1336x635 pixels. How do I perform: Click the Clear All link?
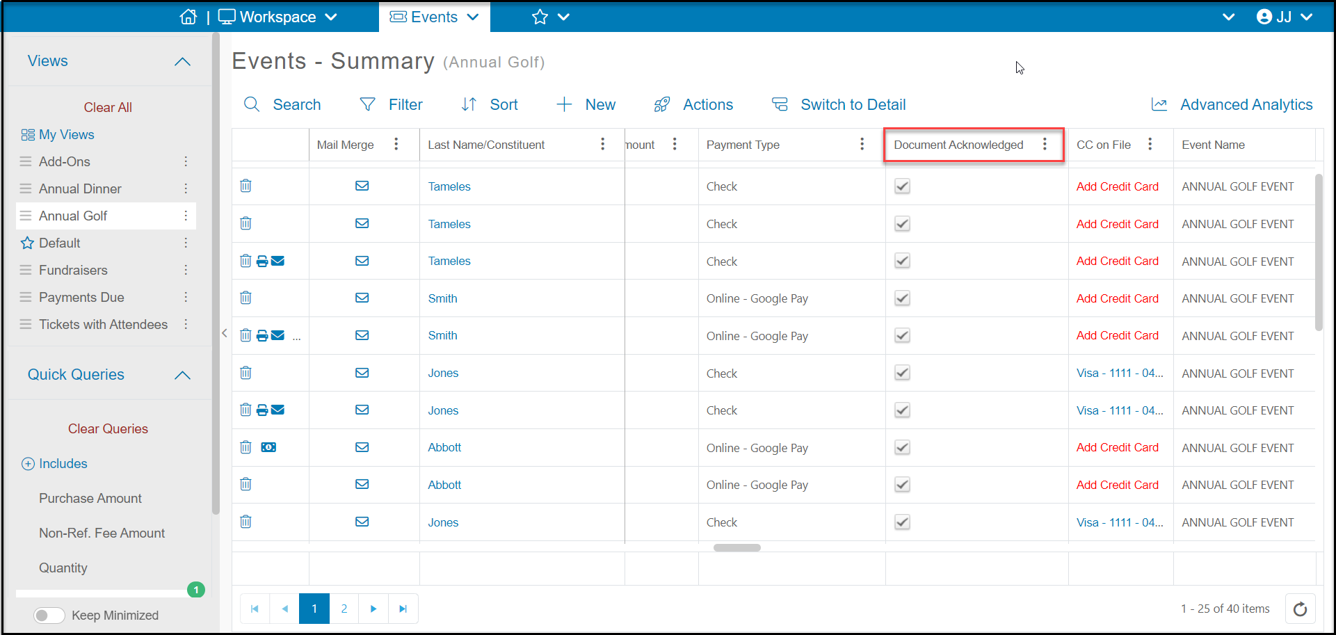point(108,107)
